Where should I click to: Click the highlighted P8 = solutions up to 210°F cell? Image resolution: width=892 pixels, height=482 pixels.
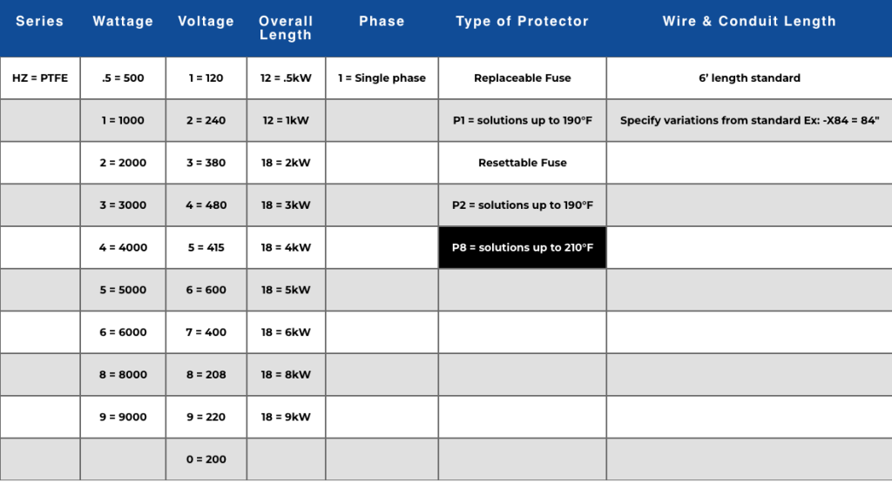pos(522,248)
